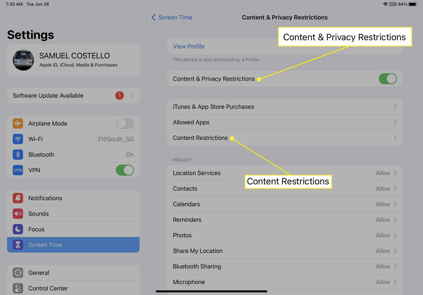Select the Bluetooth icon
423x295 pixels.
18,155
